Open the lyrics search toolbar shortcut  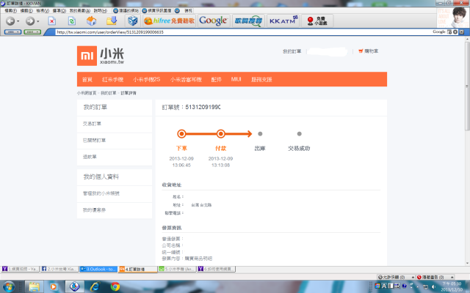click(248, 21)
